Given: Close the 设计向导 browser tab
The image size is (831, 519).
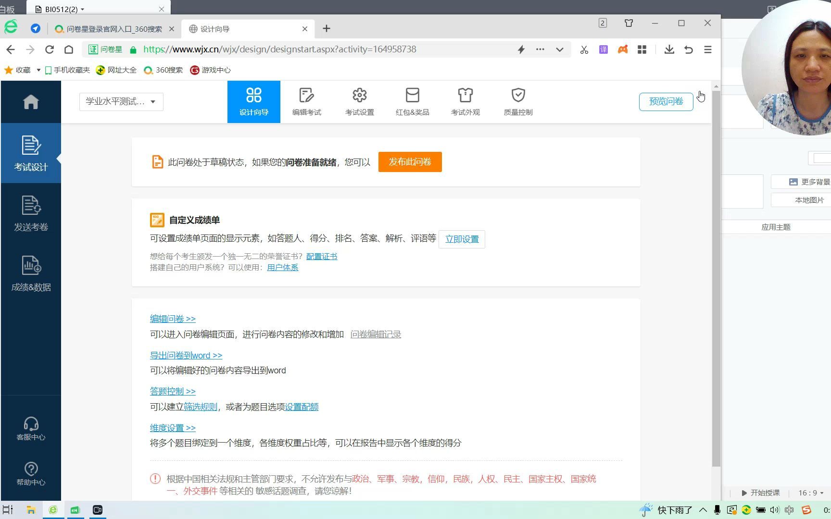Looking at the screenshot, I should pyautogui.click(x=305, y=29).
